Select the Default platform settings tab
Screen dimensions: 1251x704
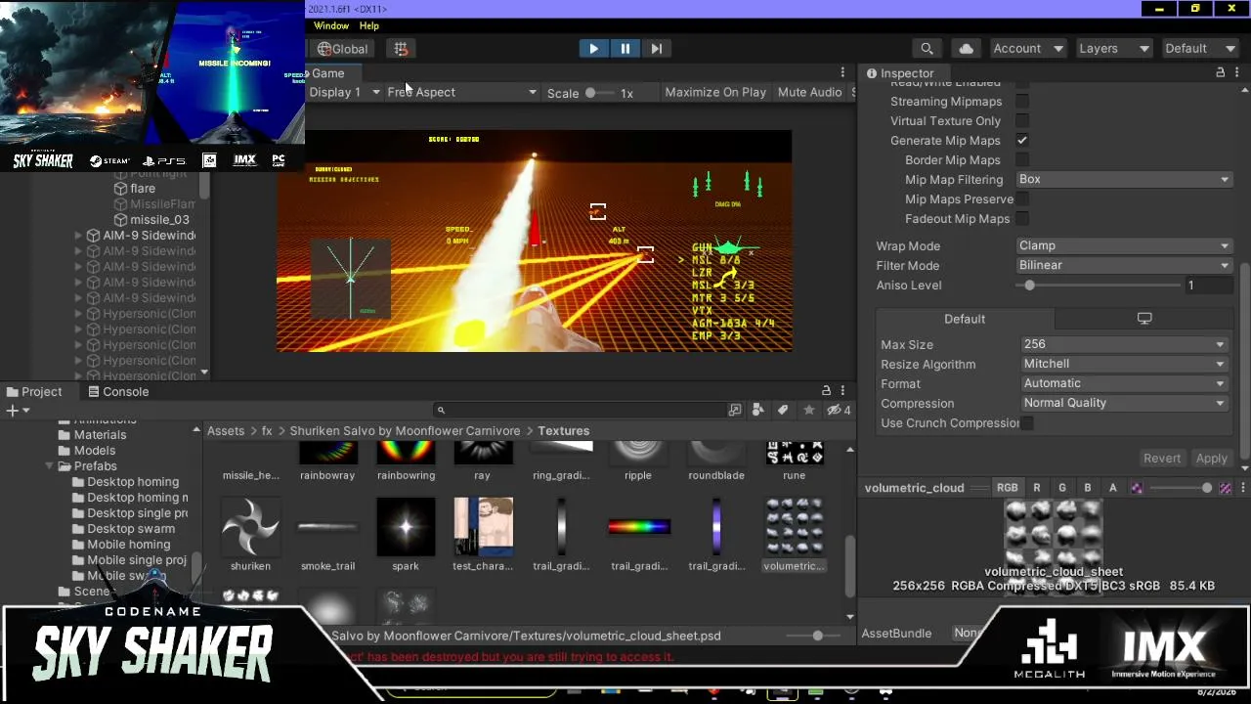pyautogui.click(x=965, y=319)
